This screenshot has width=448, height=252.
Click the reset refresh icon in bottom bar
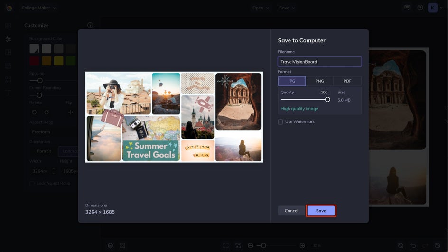[401, 246]
